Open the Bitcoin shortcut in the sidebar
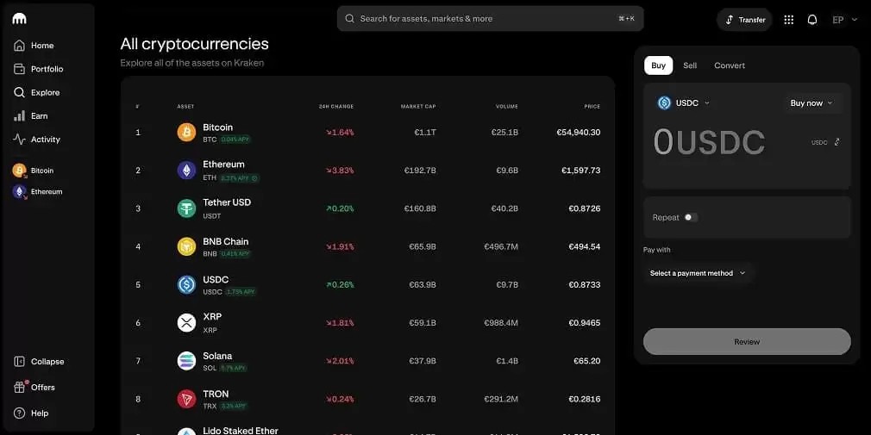This screenshot has width=871, height=435. [x=34, y=171]
